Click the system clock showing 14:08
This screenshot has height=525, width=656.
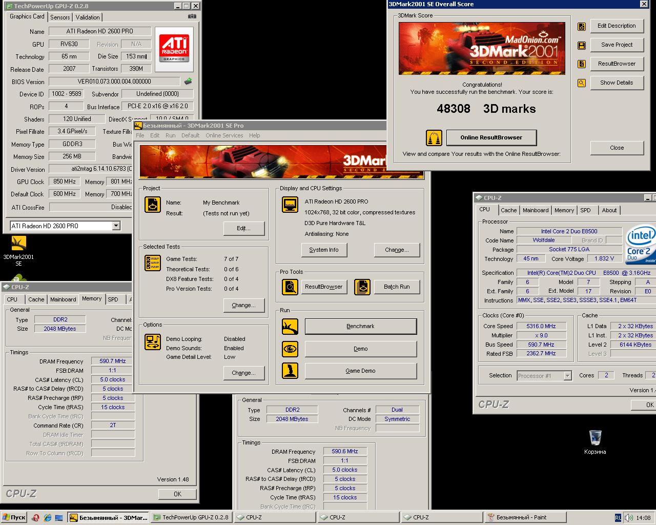[x=643, y=518]
